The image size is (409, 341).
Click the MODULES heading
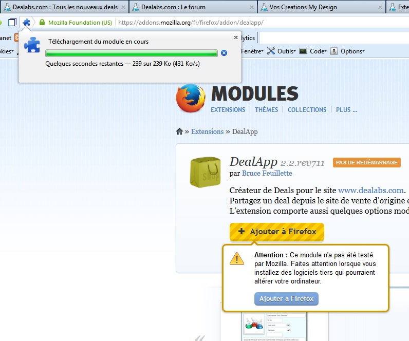[254, 93]
